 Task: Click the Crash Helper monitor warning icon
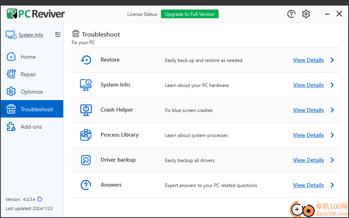(x=86, y=110)
